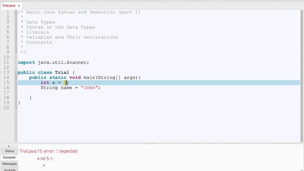The width and height of the screenshot is (304, 171).
Task: Click the word "import" on line 11
Action: (x=27, y=62)
